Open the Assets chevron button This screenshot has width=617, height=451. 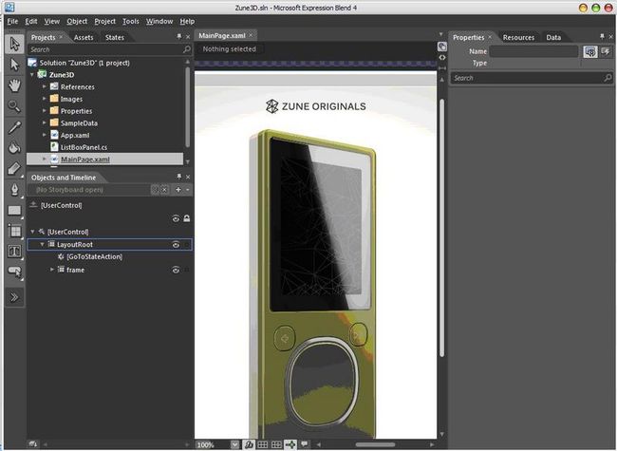(14, 297)
